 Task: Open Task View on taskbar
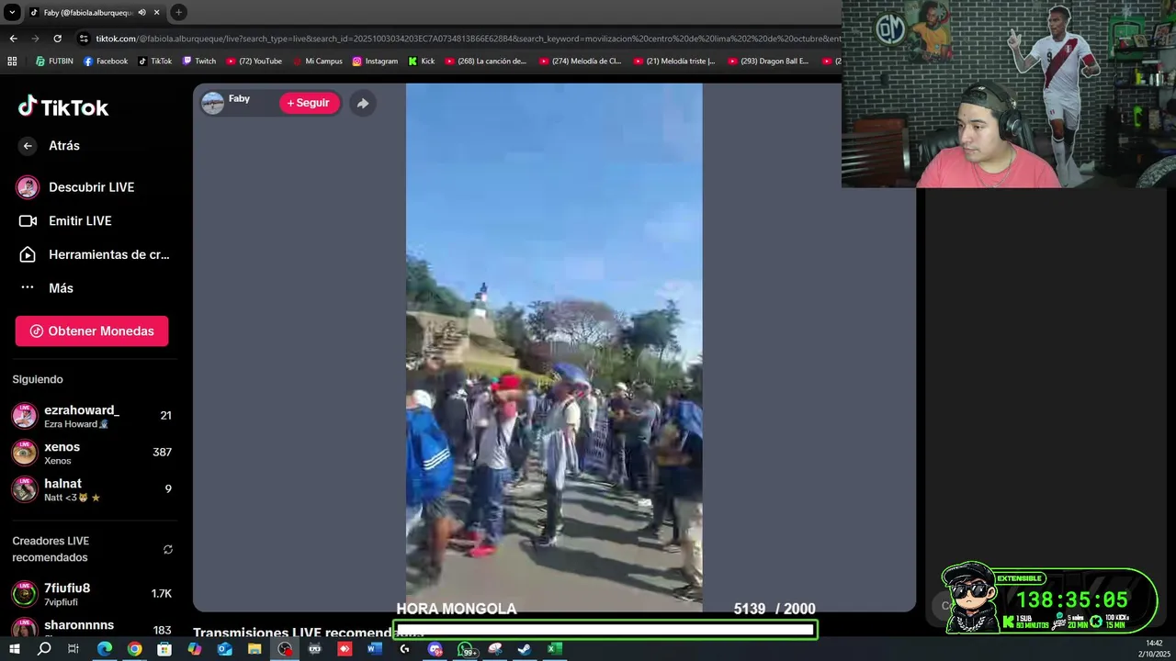pos(73,648)
